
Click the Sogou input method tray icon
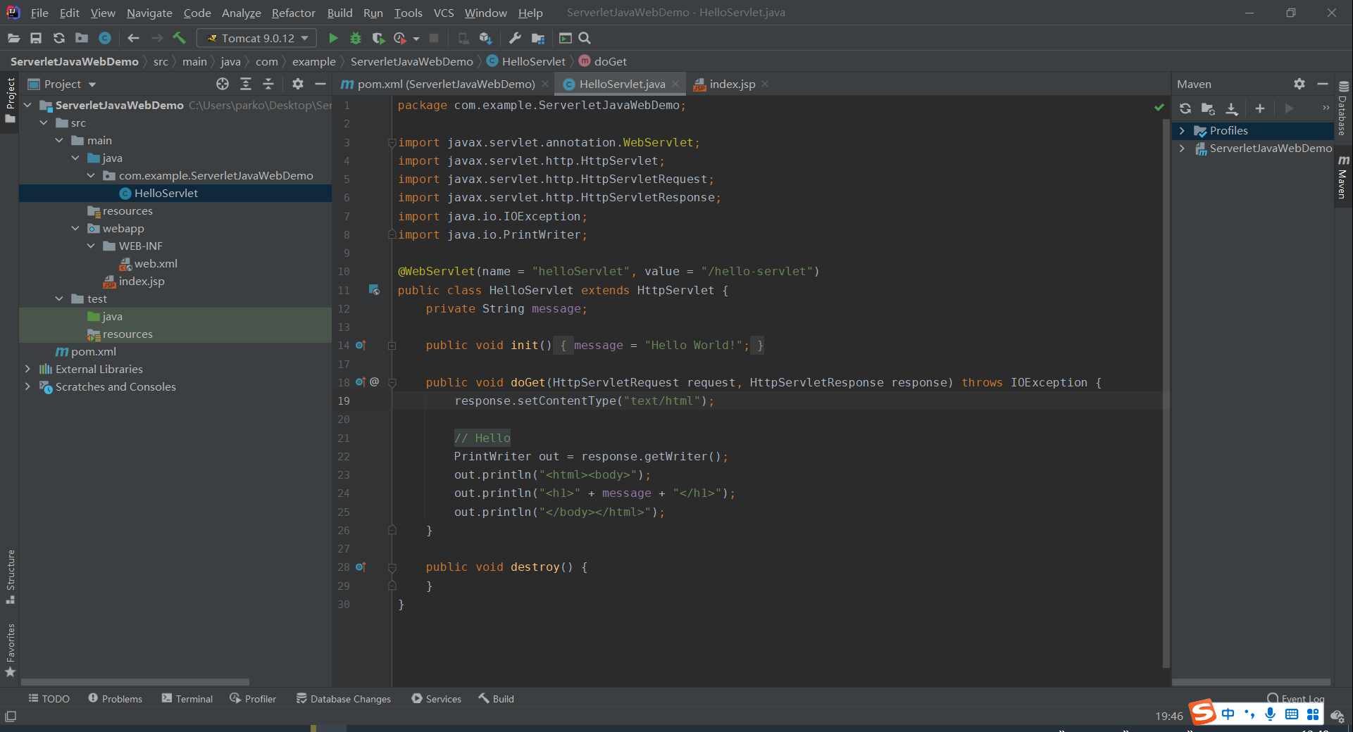(1203, 712)
